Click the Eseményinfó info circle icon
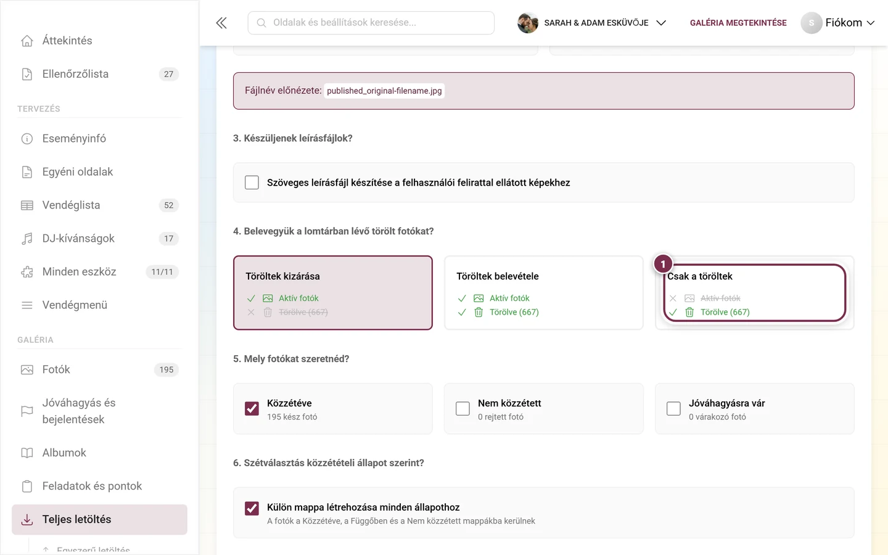Viewport: 888px width, 555px height. 27,139
